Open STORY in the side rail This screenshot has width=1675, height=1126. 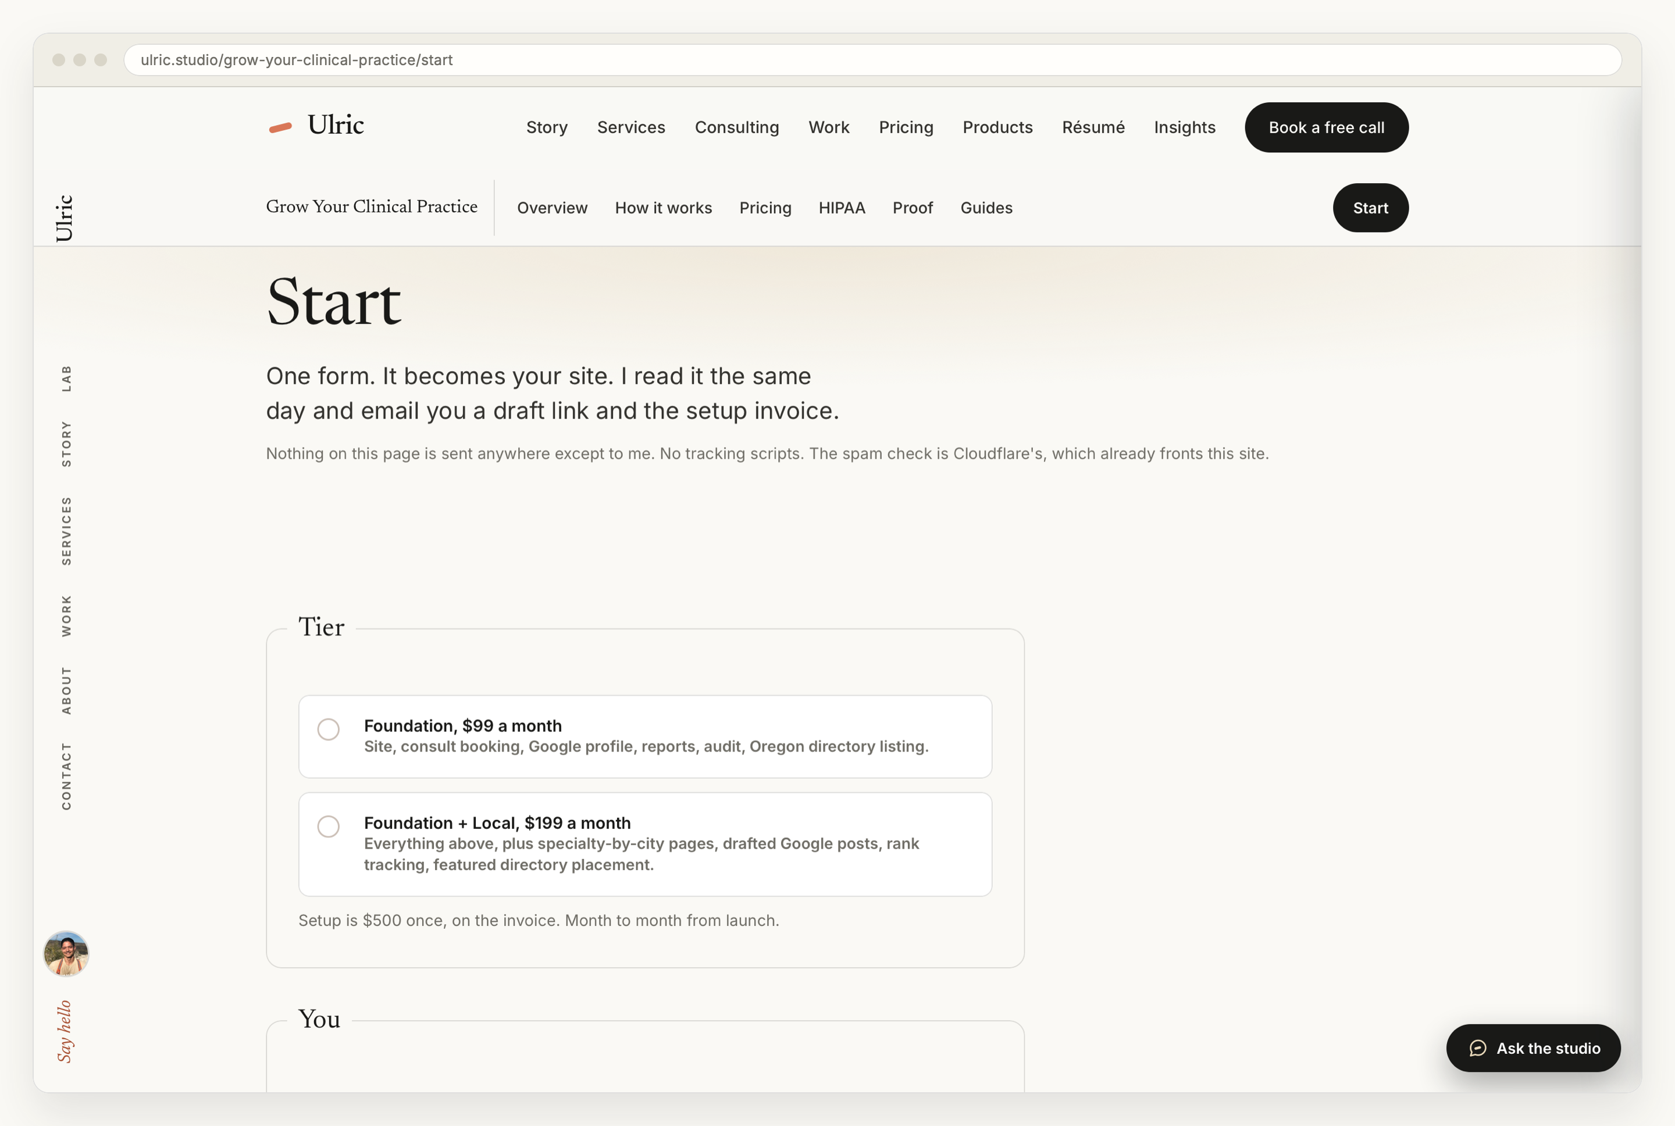pos(66,444)
